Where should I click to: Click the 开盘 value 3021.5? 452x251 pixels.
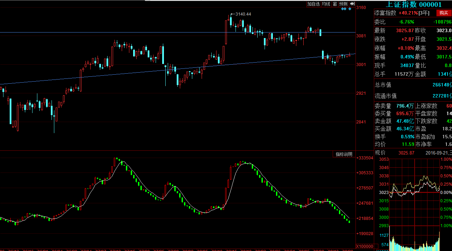pos(443,39)
